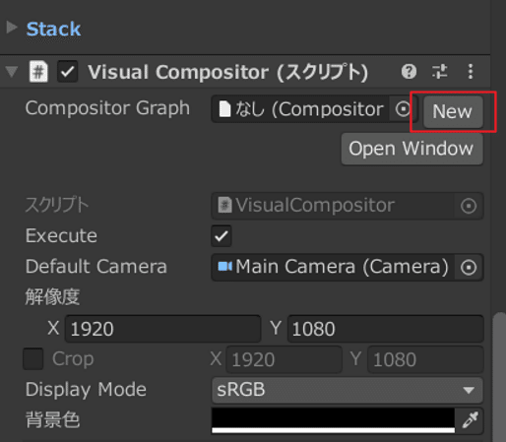
Task: Open the black background color swatch
Action: (x=333, y=420)
